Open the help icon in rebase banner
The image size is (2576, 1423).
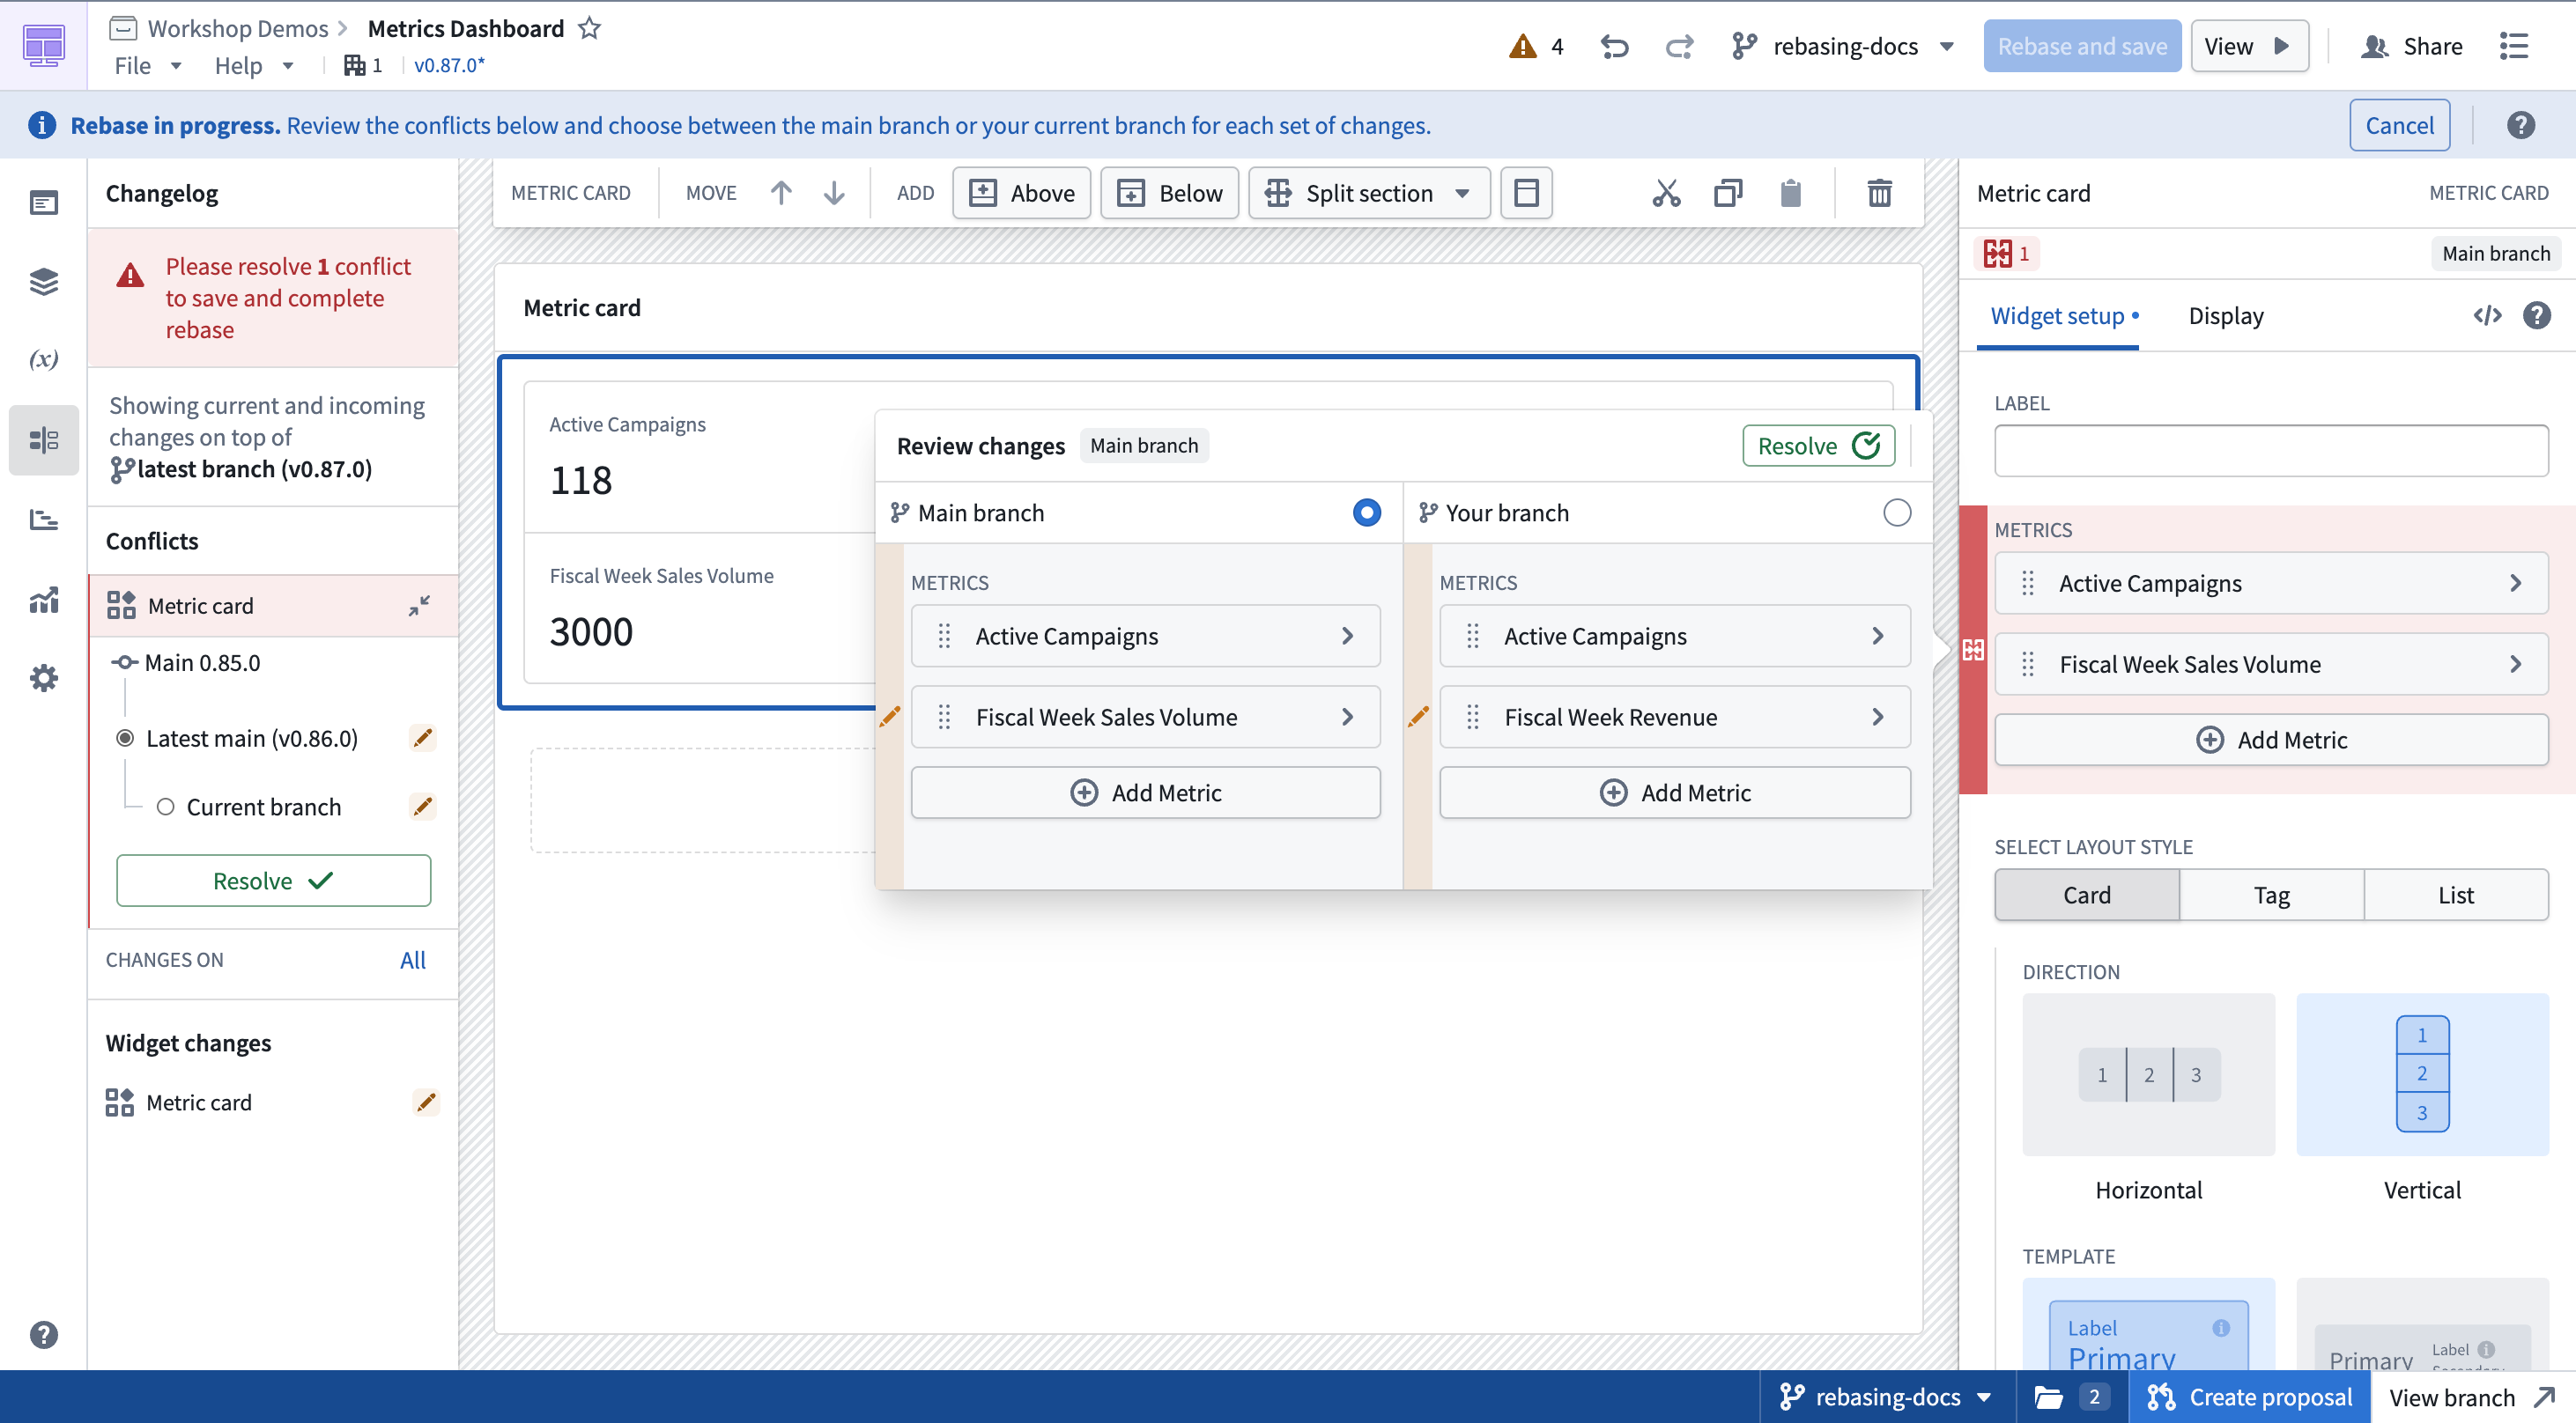pyautogui.click(x=2520, y=125)
